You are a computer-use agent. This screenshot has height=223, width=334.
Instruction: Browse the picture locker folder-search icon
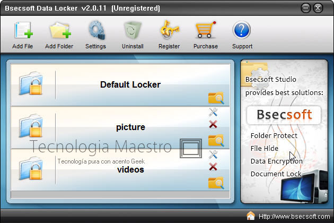tap(216, 141)
